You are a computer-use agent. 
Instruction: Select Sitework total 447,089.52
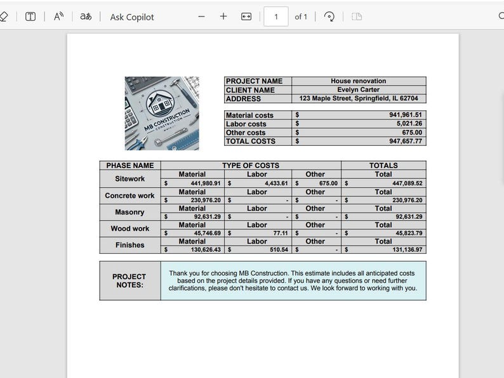[408, 183]
